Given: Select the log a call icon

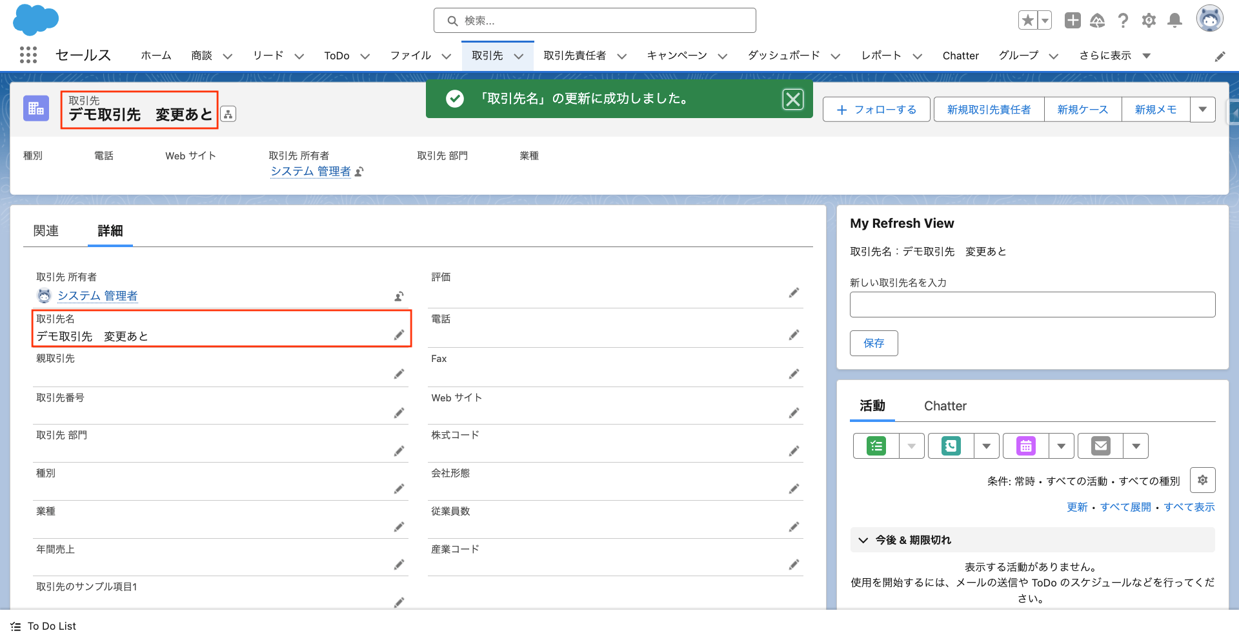Looking at the screenshot, I should coord(951,446).
